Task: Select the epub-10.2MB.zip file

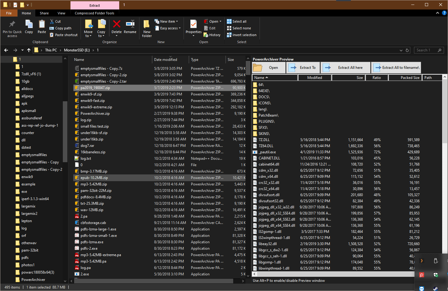Action: click(160, 178)
